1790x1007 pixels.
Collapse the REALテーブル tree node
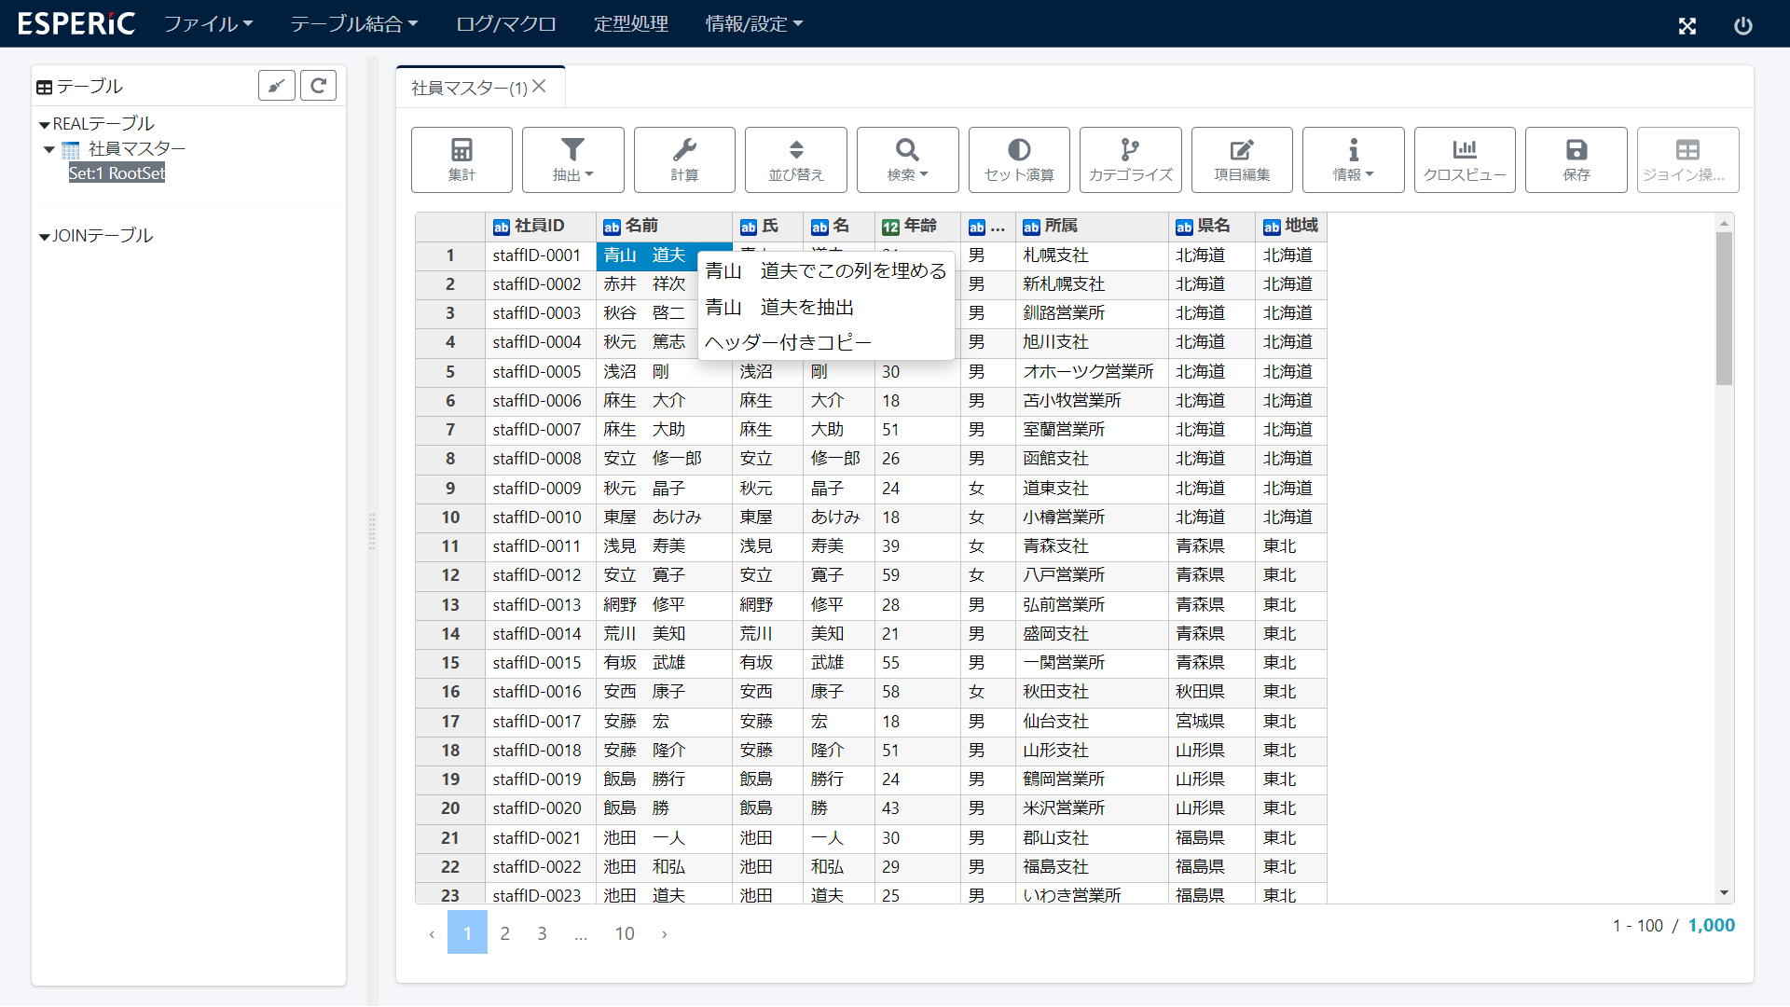tap(44, 124)
